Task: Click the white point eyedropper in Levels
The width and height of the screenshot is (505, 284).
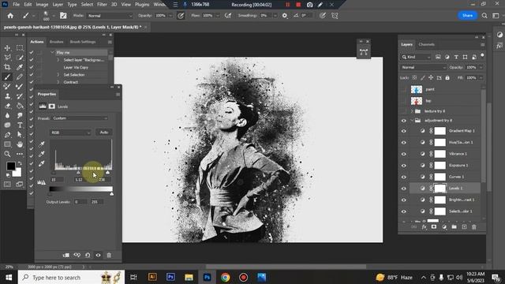Action: click(x=42, y=163)
